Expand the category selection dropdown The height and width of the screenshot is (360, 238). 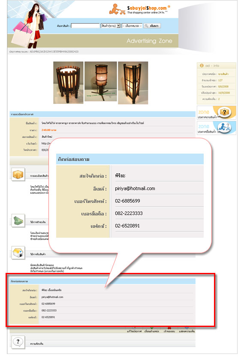pos(132,26)
